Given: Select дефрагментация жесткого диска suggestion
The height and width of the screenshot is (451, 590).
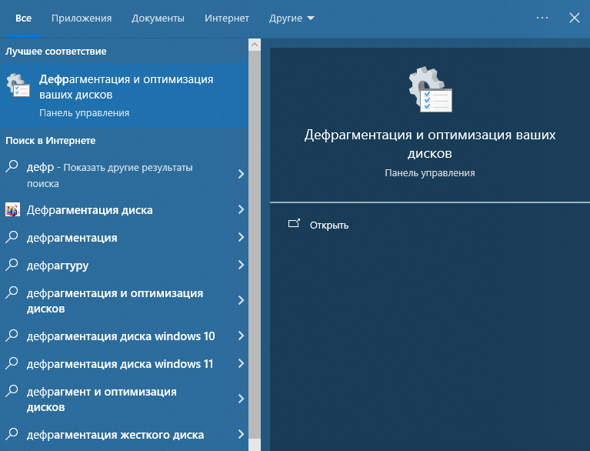Looking at the screenshot, I should 115,435.
